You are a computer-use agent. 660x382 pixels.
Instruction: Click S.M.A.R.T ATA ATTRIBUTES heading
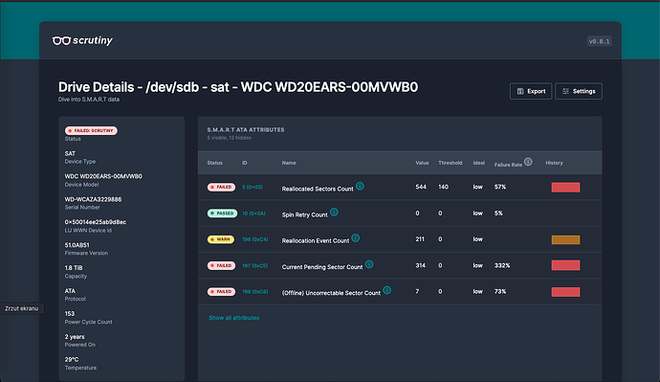click(246, 129)
